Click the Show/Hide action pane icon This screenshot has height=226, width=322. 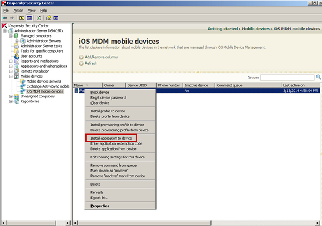coord(56,18)
